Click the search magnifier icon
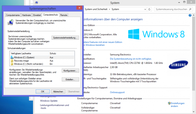This screenshot has height=114, width=196. 190,9
